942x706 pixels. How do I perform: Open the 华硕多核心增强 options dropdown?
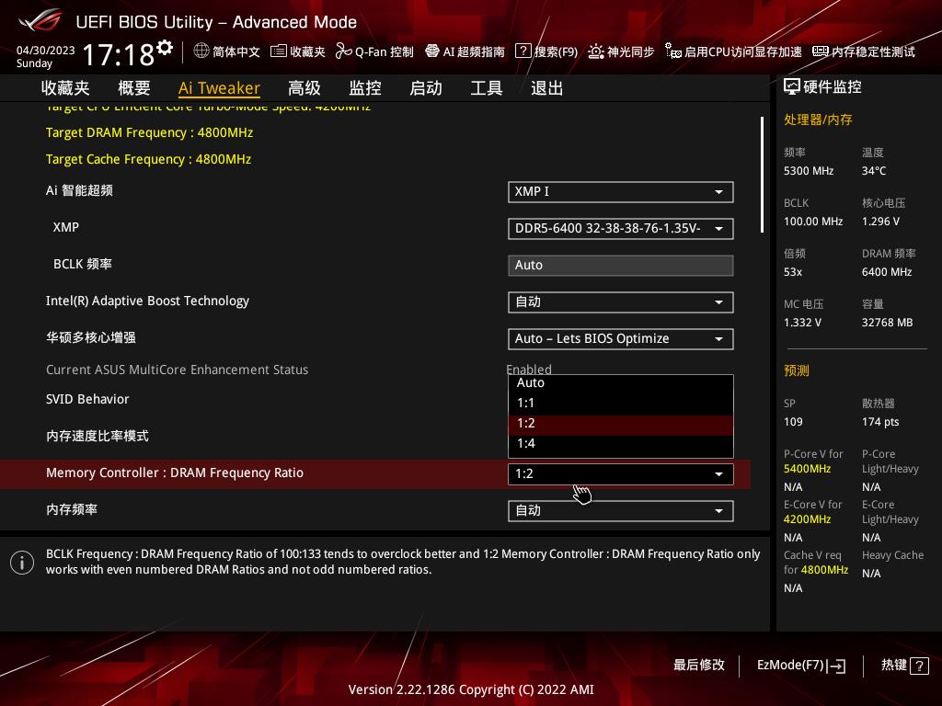(620, 338)
